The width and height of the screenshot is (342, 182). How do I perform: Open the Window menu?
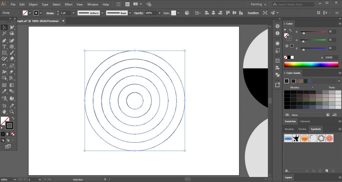click(93, 4)
